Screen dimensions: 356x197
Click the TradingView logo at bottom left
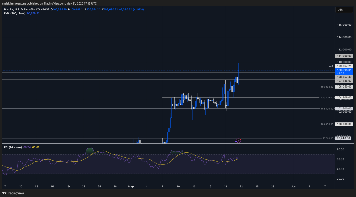(x=11, y=193)
